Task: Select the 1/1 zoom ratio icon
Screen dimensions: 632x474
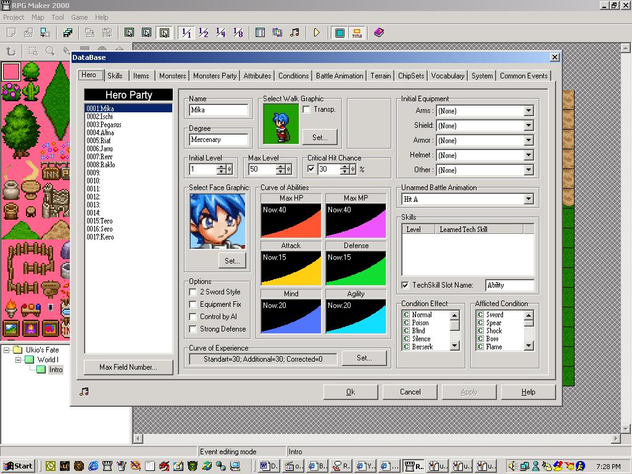Action: pos(186,33)
